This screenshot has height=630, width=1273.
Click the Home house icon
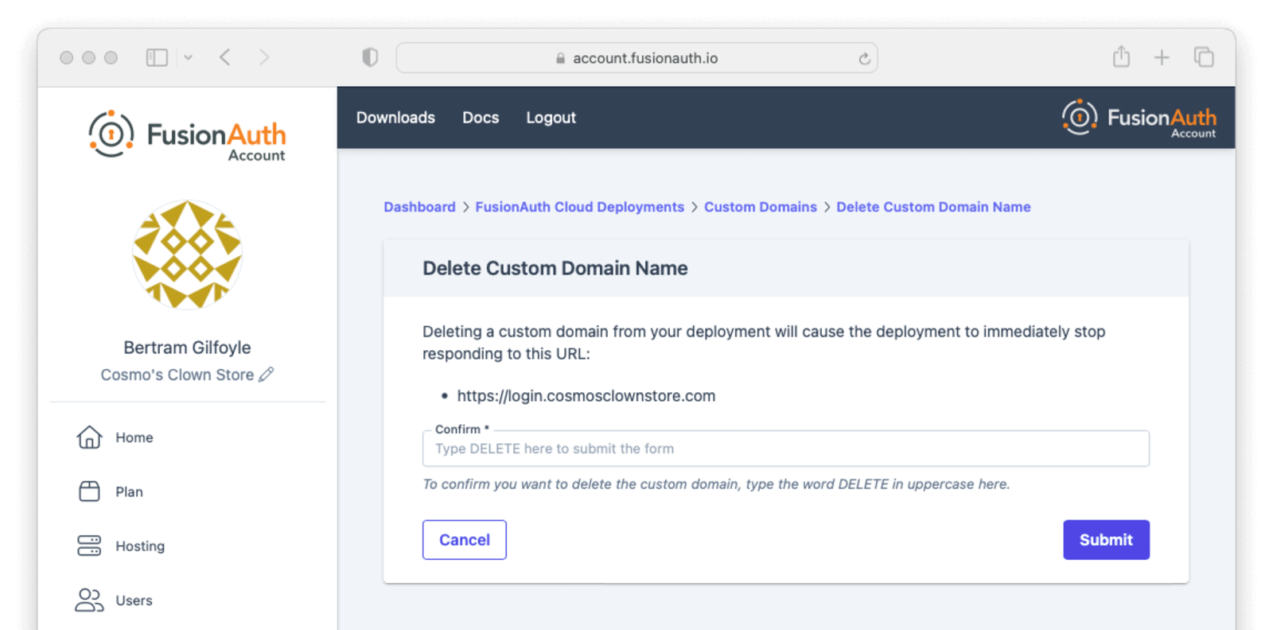tap(89, 437)
